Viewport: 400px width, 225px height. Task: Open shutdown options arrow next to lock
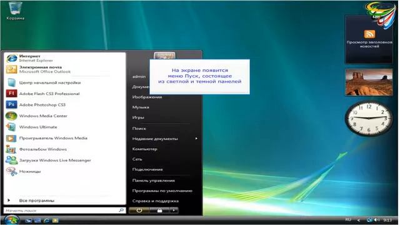(174, 211)
